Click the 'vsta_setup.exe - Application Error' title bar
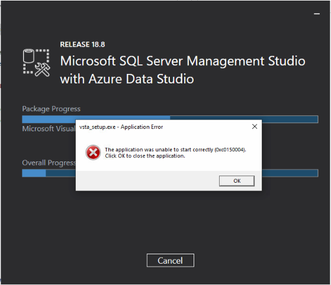Viewport: 331px width, 285px height. pyautogui.click(x=121, y=127)
